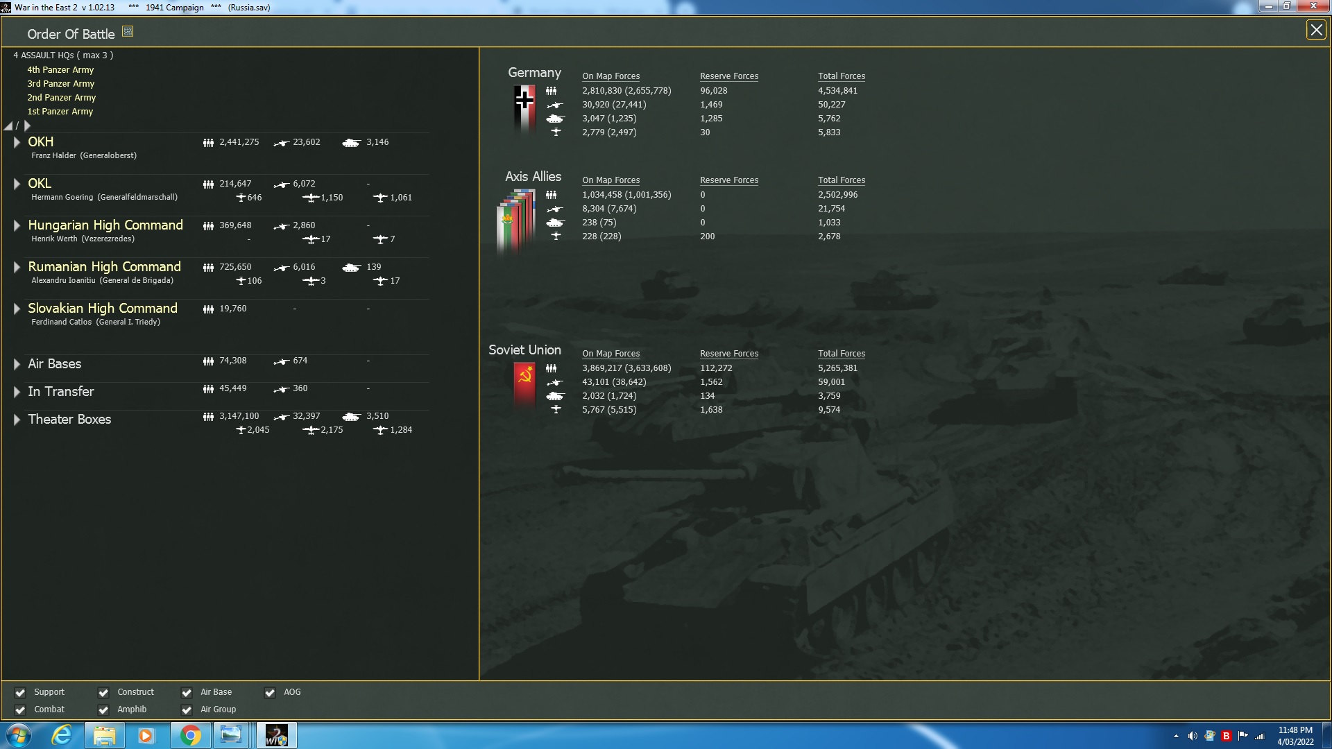The height and width of the screenshot is (749, 1332).
Task: Toggle the Support checkbox
Action: coord(20,692)
